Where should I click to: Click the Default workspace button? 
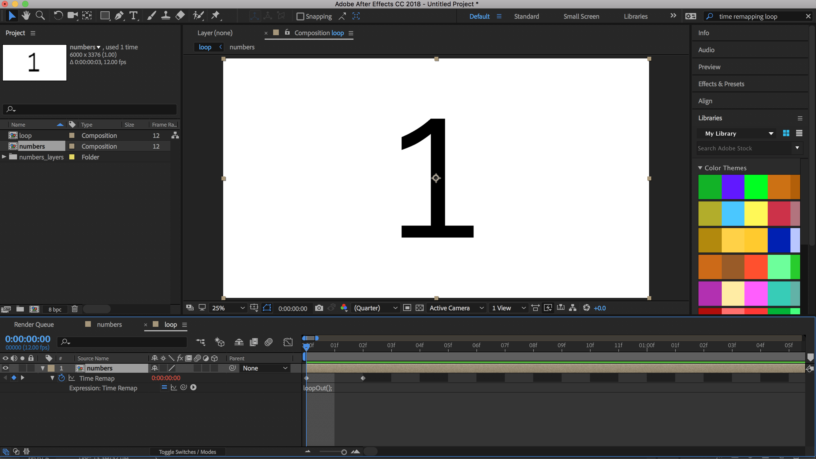(479, 16)
